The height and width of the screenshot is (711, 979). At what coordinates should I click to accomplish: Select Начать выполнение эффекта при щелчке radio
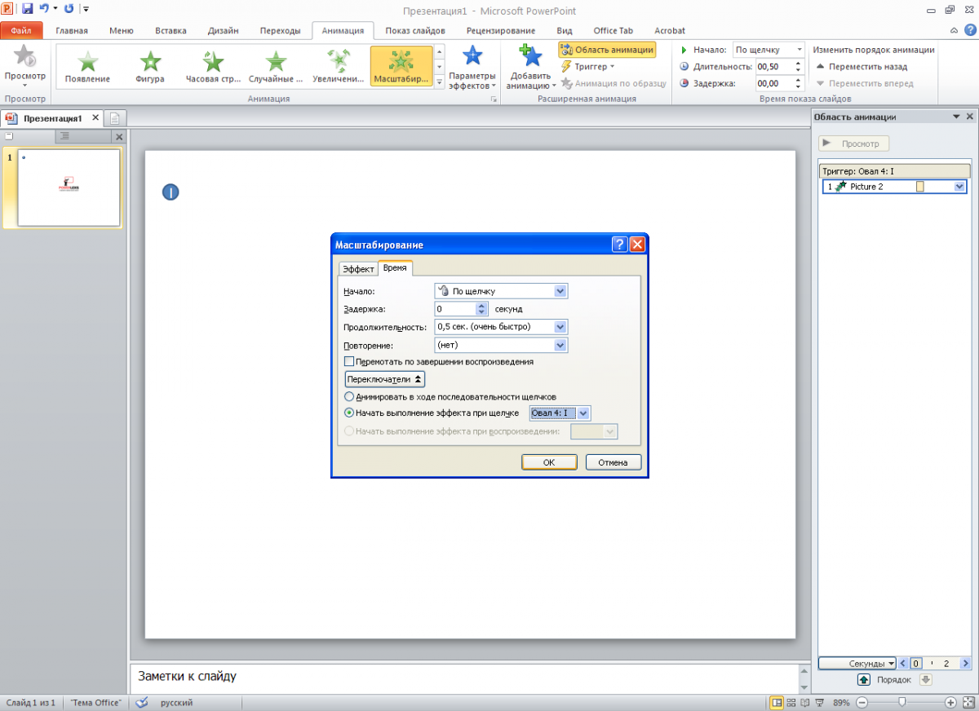[349, 413]
